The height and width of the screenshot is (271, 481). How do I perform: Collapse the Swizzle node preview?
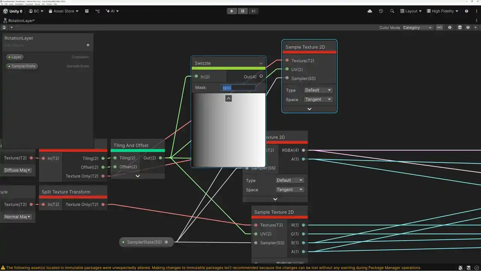pyautogui.click(x=228, y=98)
